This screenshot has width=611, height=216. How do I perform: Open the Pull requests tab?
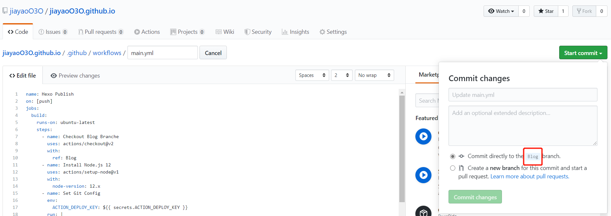pyautogui.click(x=101, y=32)
